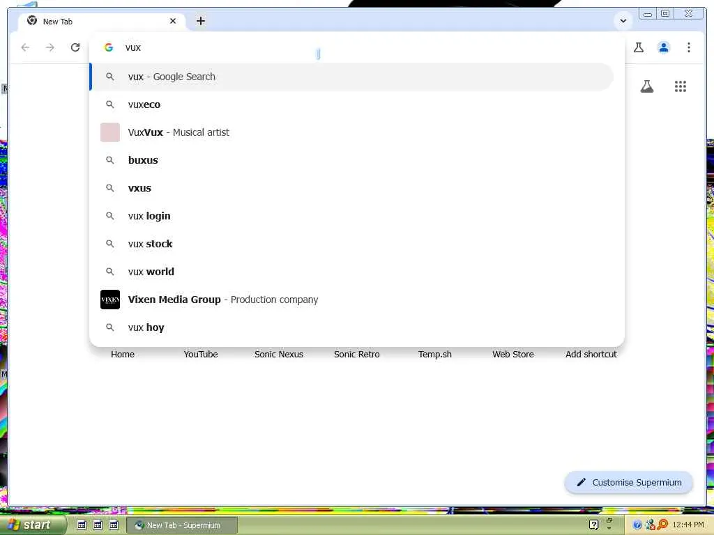Click the third quick launch icon
Screen dimensions: 714x535
(114, 525)
